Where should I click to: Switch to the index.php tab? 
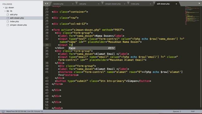click(135, 4)
